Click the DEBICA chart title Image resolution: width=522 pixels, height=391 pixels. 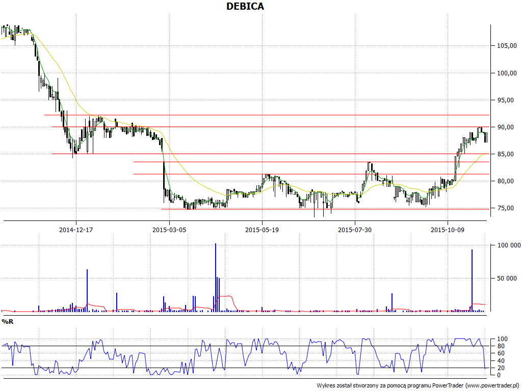(245, 6)
